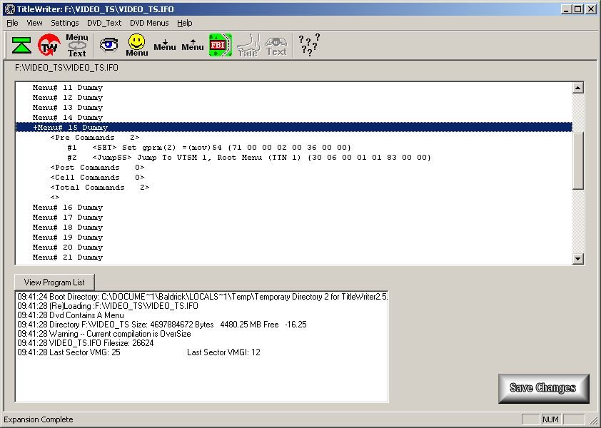This screenshot has height=428, width=601.
Task: Click the F:\VIDEO_TS\VIDEO_TS.IFO path label
Action: pos(66,68)
